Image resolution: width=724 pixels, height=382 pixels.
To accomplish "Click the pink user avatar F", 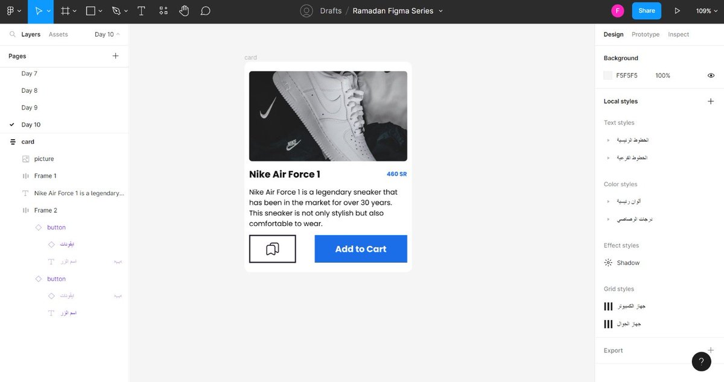I will [x=617, y=11].
